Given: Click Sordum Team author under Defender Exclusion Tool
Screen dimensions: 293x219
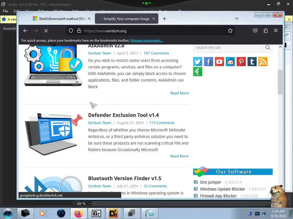Looking at the screenshot, I should [x=100, y=123].
